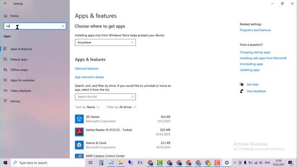Viewport: 297px width, 167px height.
Task: Click the magnifier in Search this list
Action: 133,97
